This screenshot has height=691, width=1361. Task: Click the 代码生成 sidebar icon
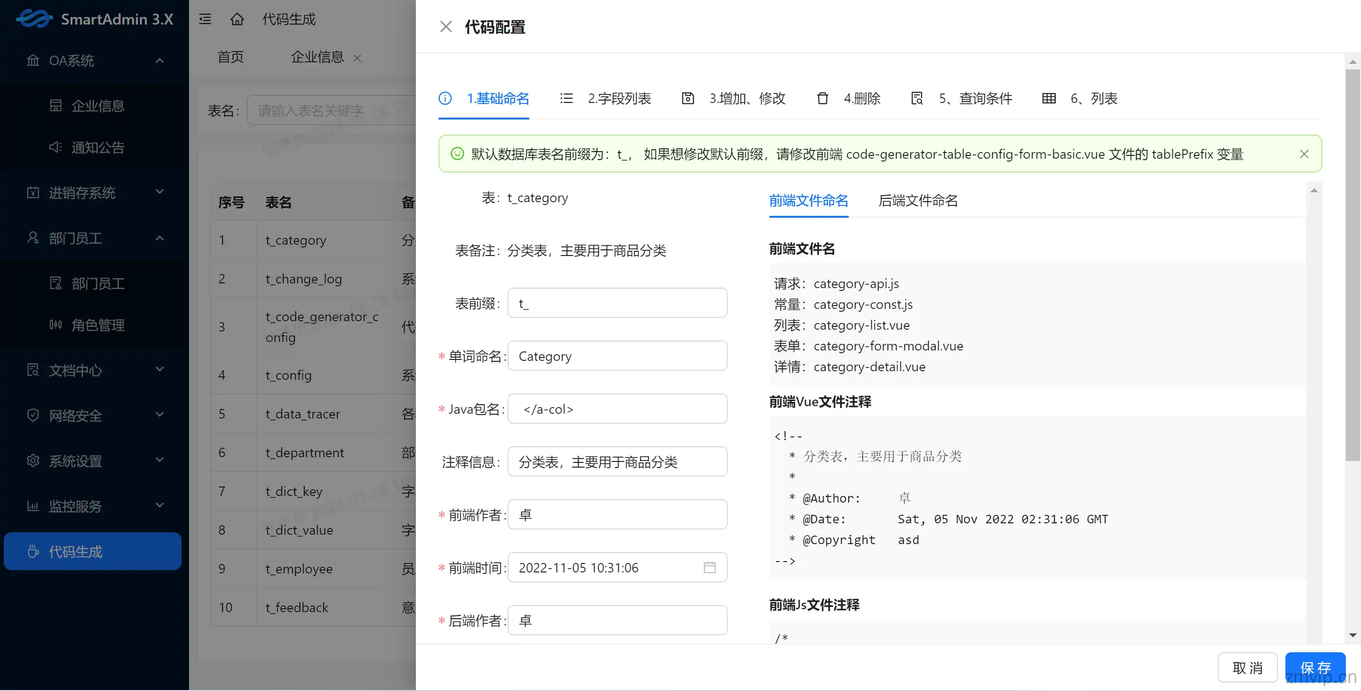[x=32, y=550]
